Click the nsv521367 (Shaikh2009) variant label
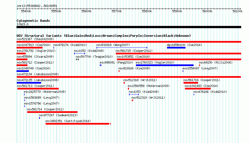This screenshot has height=143, width=249. tap(35, 39)
